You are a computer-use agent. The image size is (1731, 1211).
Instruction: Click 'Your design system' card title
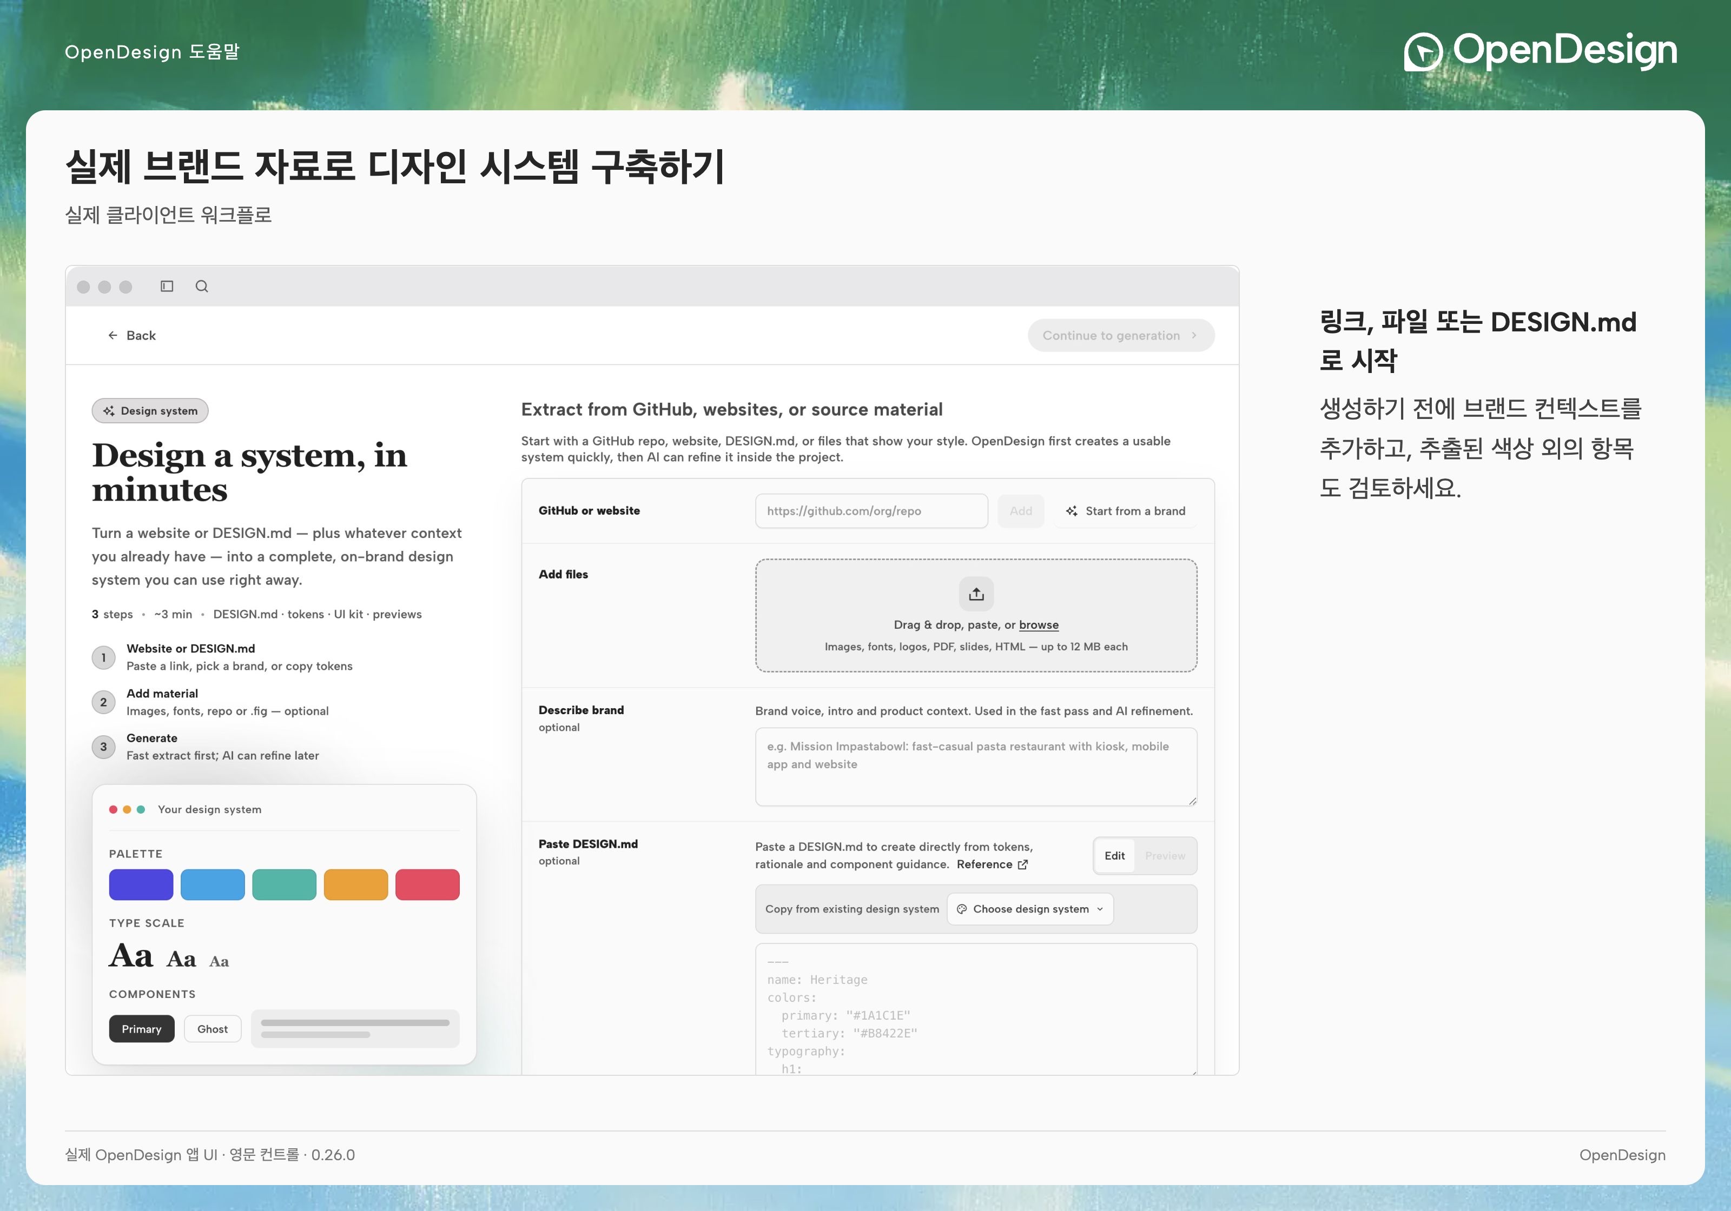209,809
